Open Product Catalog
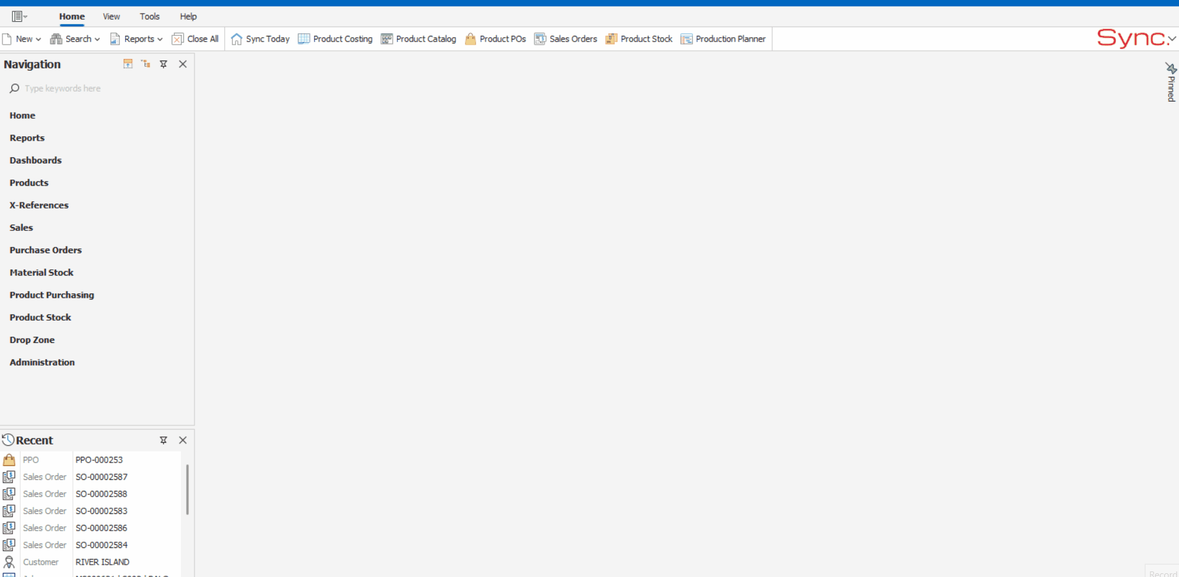 [419, 39]
